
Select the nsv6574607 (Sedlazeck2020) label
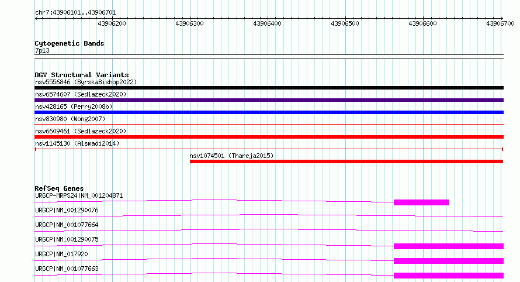coord(81,94)
